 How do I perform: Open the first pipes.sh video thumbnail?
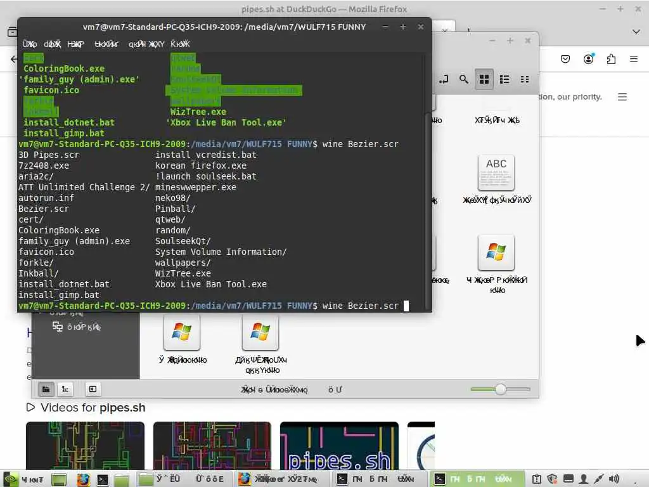coord(86,446)
